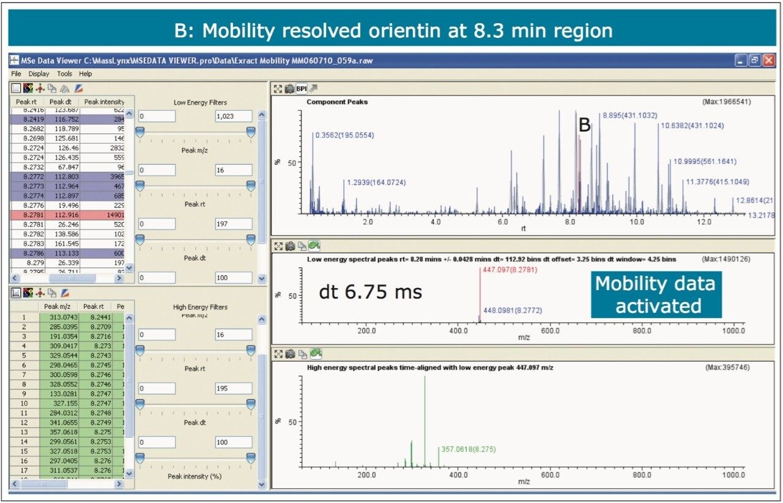Image resolution: width=783 pixels, height=503 pixels.
Task: Click the chart icon in low energy table toolbar
Action: 17,88
